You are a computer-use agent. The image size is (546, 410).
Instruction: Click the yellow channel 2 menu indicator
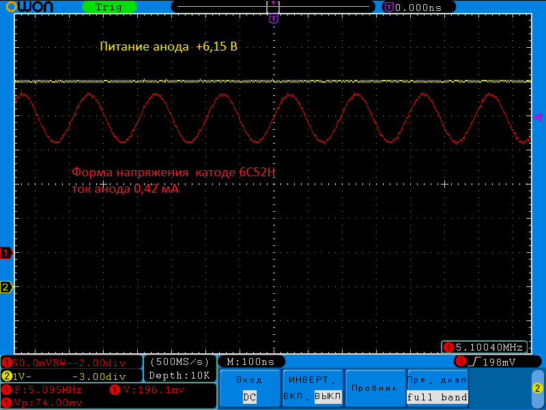tap(537, 388)
